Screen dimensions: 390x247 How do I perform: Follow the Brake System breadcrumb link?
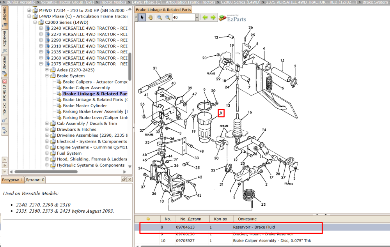point(376,2)
